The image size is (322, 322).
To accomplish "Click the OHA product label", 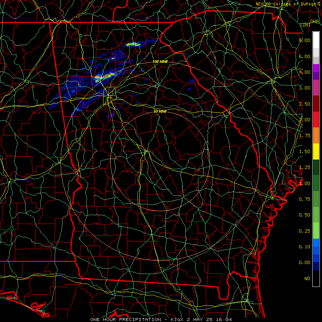I will tap(314, 21).
